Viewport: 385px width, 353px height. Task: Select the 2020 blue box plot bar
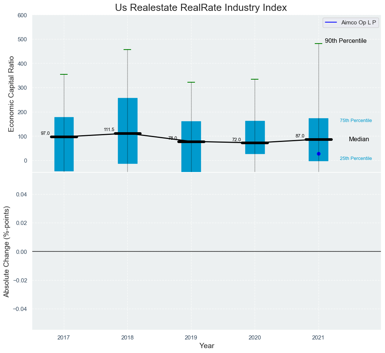255,130
